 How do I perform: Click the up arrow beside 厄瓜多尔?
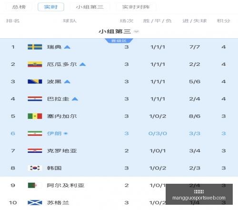click(x=82, y=64)
